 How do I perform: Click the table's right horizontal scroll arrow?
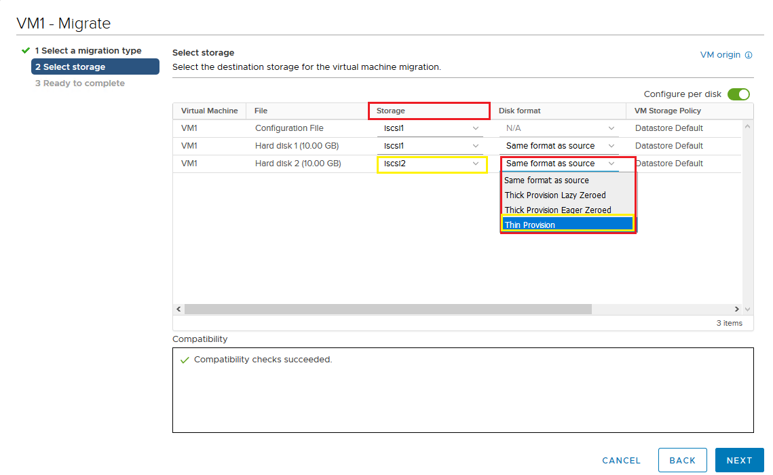(737, 309)
